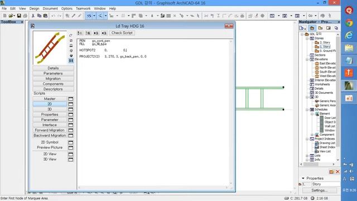
Task: Open the 2D View
Action: (x=50, y=154)
